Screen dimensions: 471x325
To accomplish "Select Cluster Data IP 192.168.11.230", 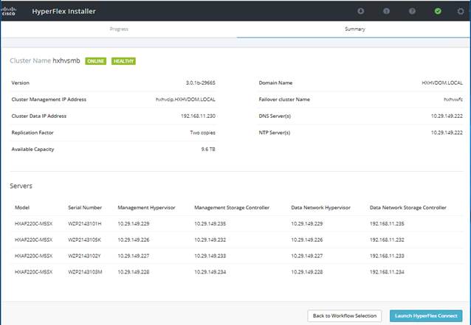I will click(198, 116).
